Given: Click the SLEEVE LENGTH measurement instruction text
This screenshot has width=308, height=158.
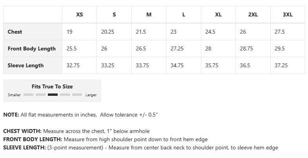Looking at the screenshot, I should 140,147.
